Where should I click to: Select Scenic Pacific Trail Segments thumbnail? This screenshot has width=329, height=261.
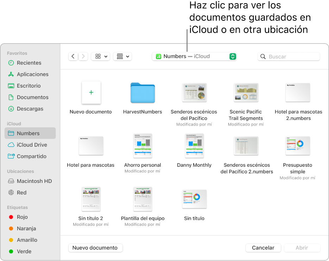[x=246, y=93]
